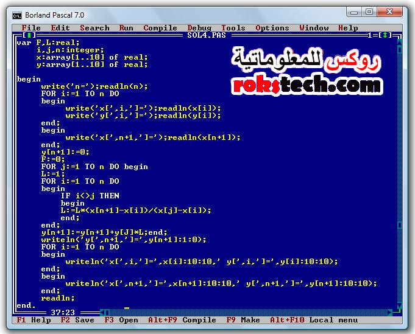Open the Help menu
This screenshot has height=334, width=415.
tap(348, 28)
